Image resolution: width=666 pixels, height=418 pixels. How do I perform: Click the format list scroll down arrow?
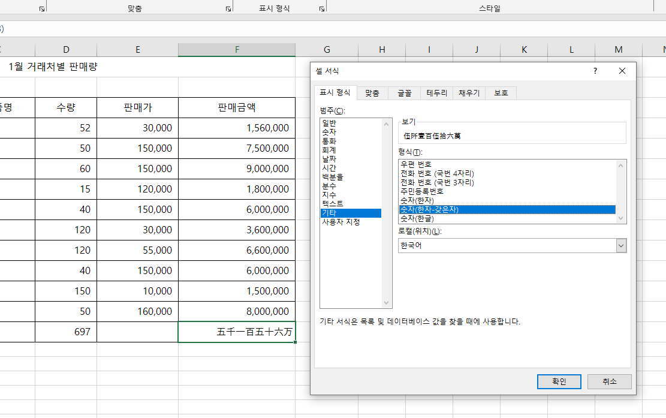click(620, 218)
